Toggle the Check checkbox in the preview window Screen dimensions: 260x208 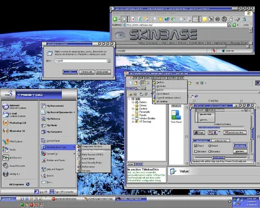coord(196,146)
